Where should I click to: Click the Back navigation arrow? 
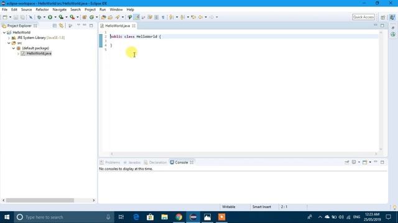200,17
